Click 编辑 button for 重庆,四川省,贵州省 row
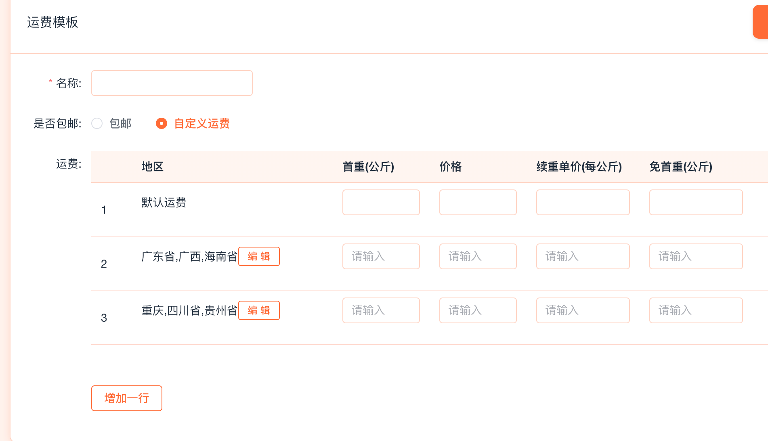Screen dimensions: 768x441 (259, 310)
